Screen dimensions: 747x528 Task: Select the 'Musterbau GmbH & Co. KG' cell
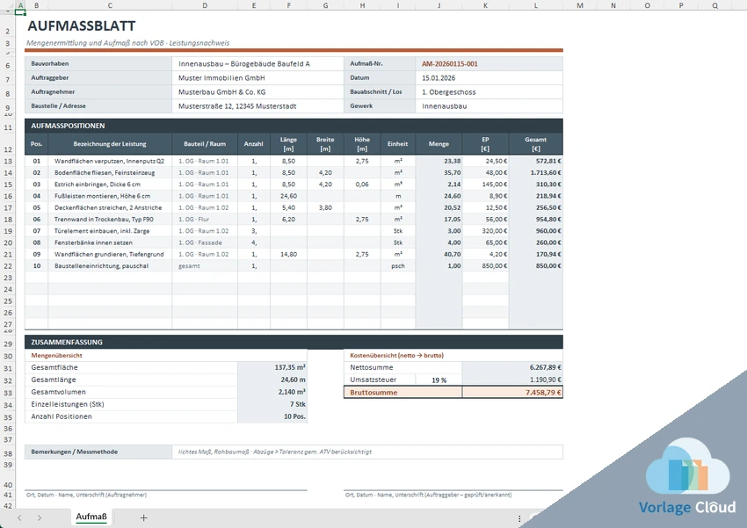(x=257, y=92)
